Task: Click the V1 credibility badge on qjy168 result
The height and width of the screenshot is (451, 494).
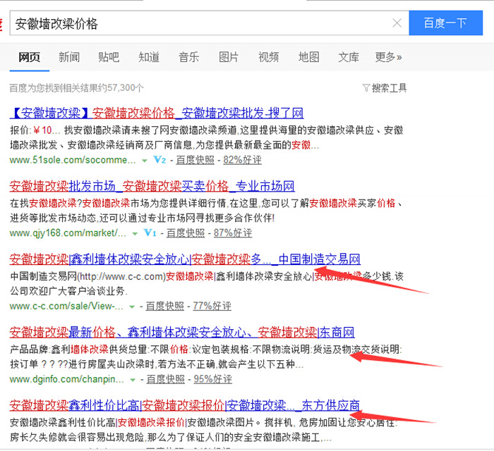Action: 150,233
